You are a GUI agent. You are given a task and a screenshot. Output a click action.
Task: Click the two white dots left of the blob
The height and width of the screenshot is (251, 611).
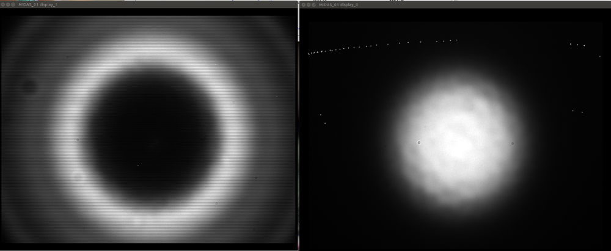click(x=323, y=119)
